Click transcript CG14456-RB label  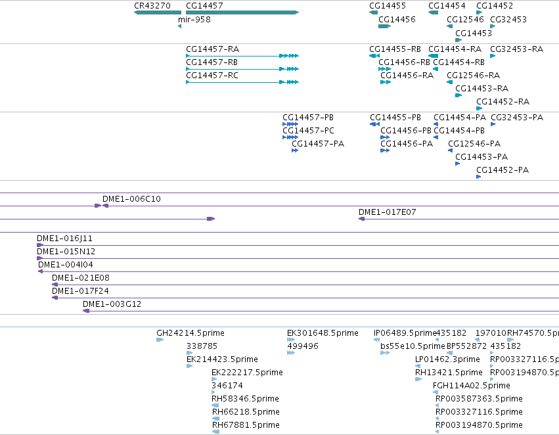point(404,62)
